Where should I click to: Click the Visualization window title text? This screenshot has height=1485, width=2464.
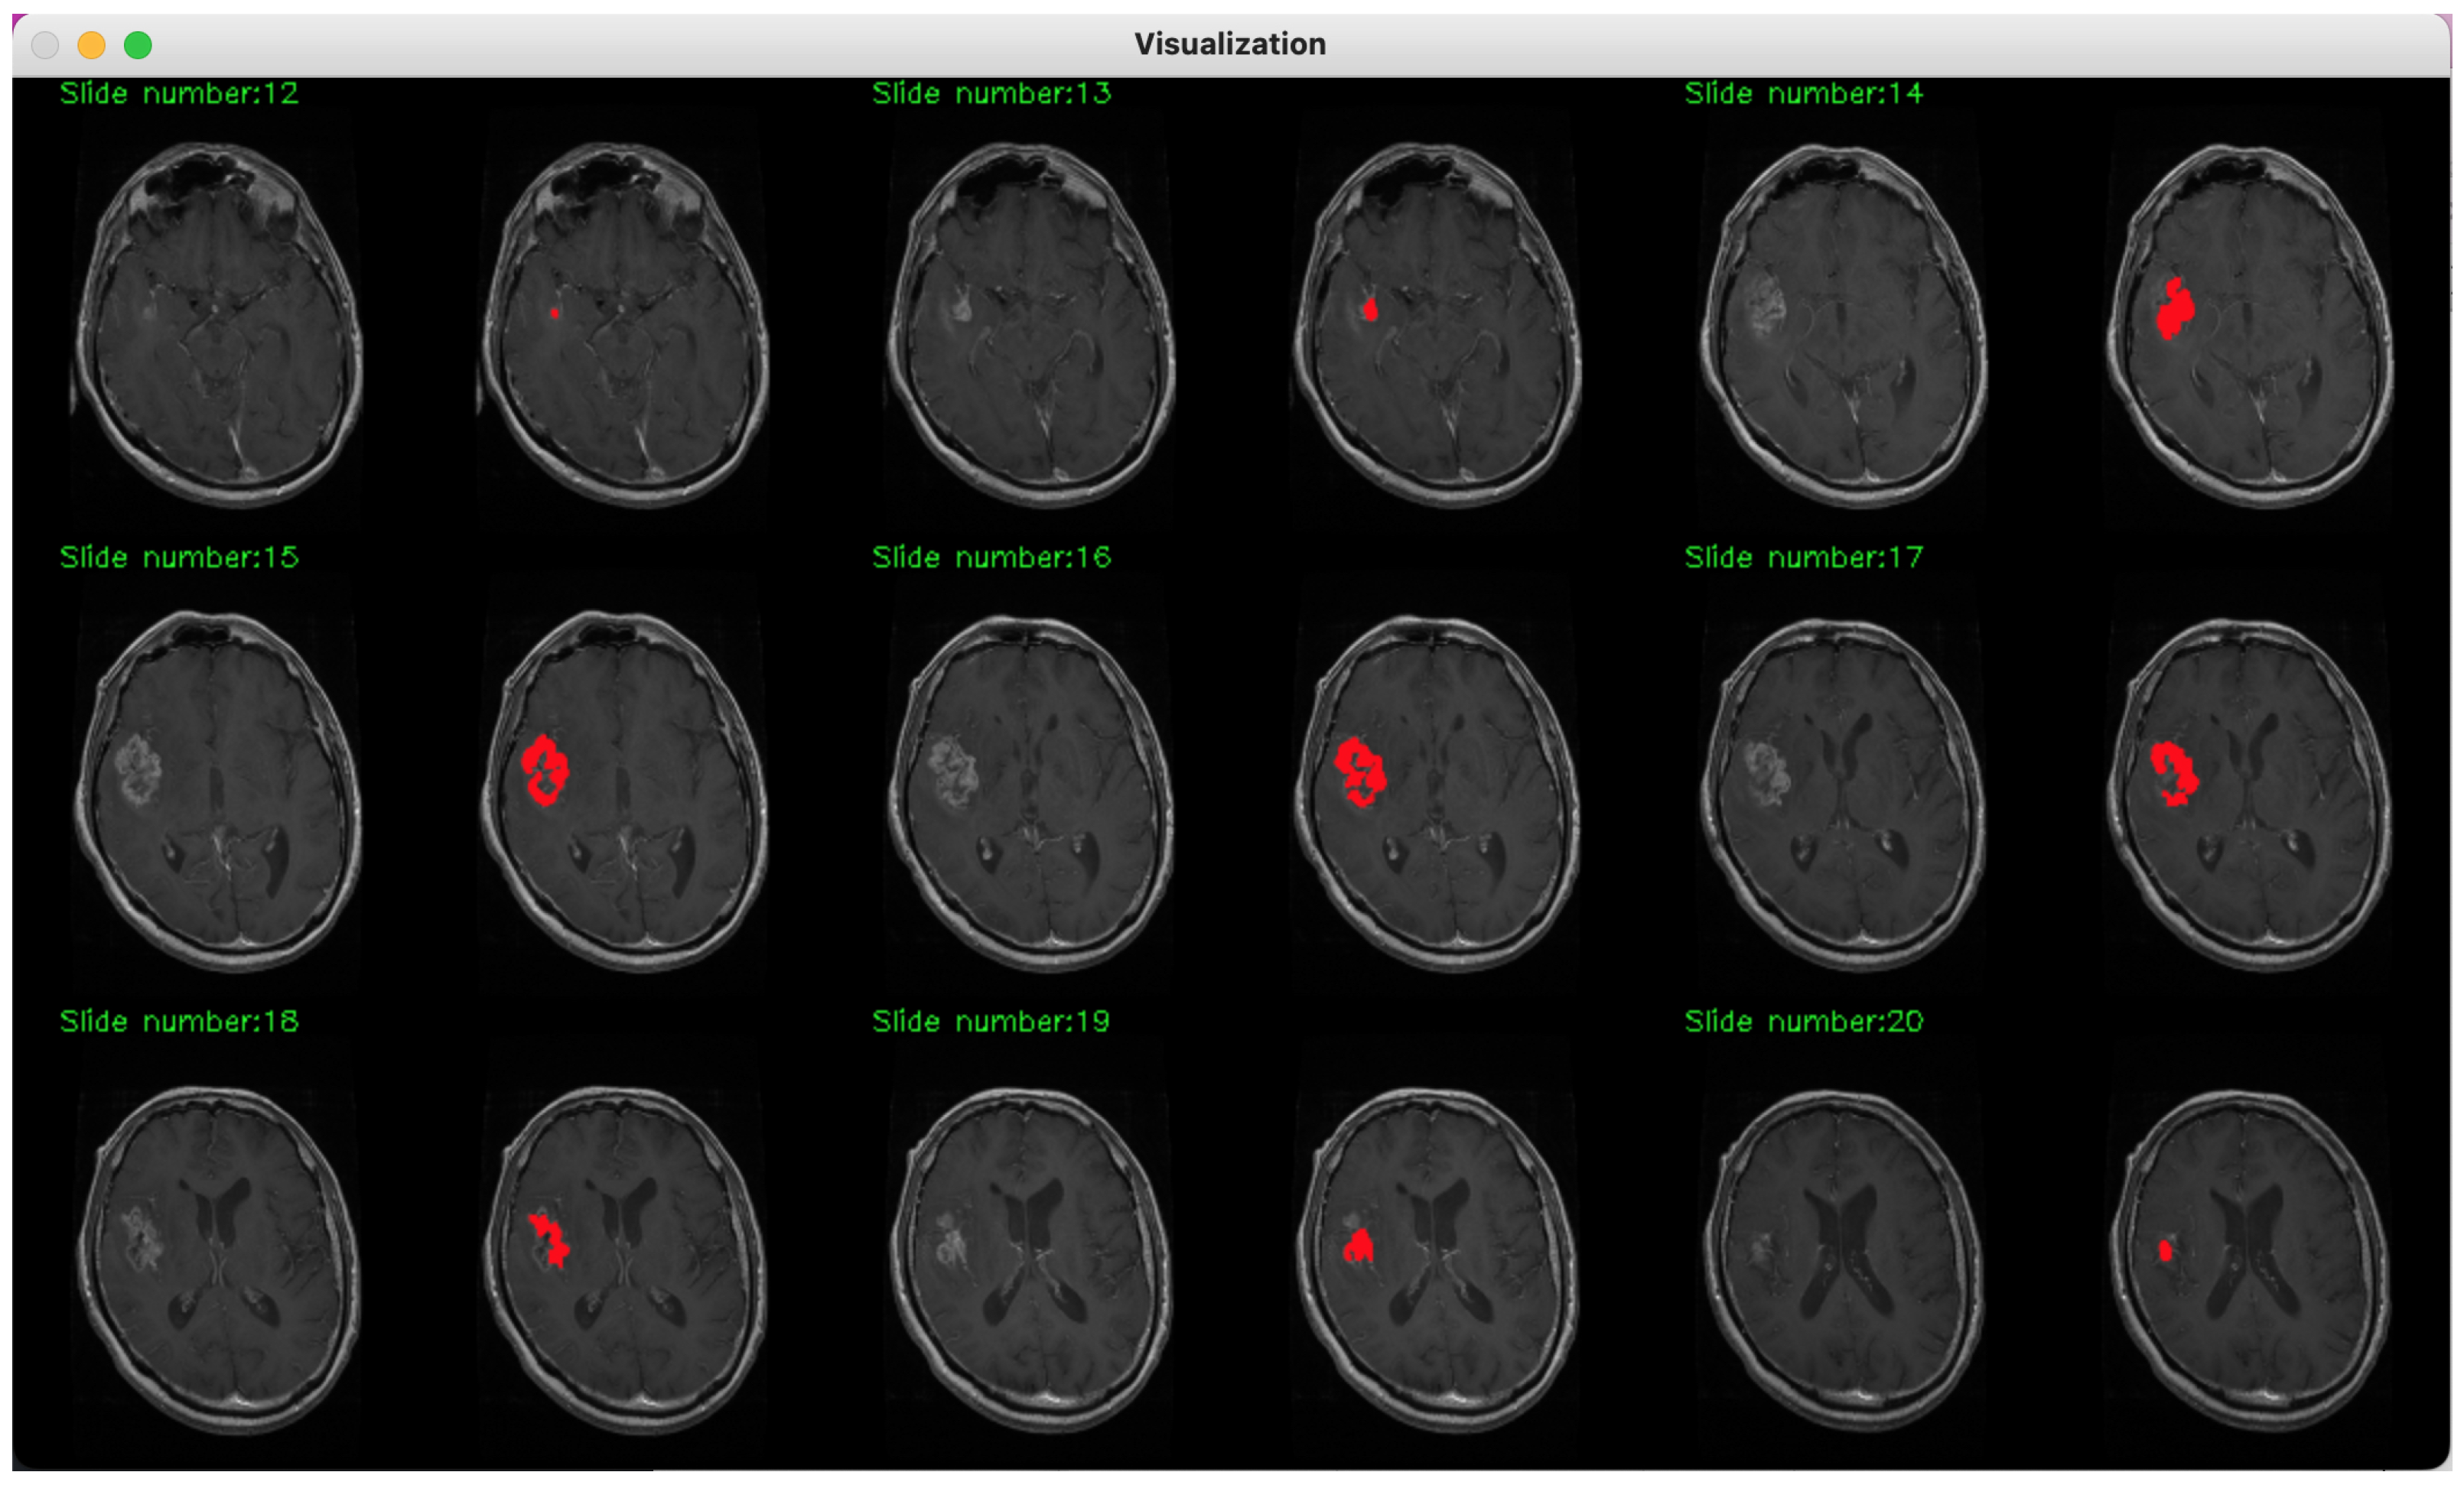pyautogui.click(x=1229, y=44)
